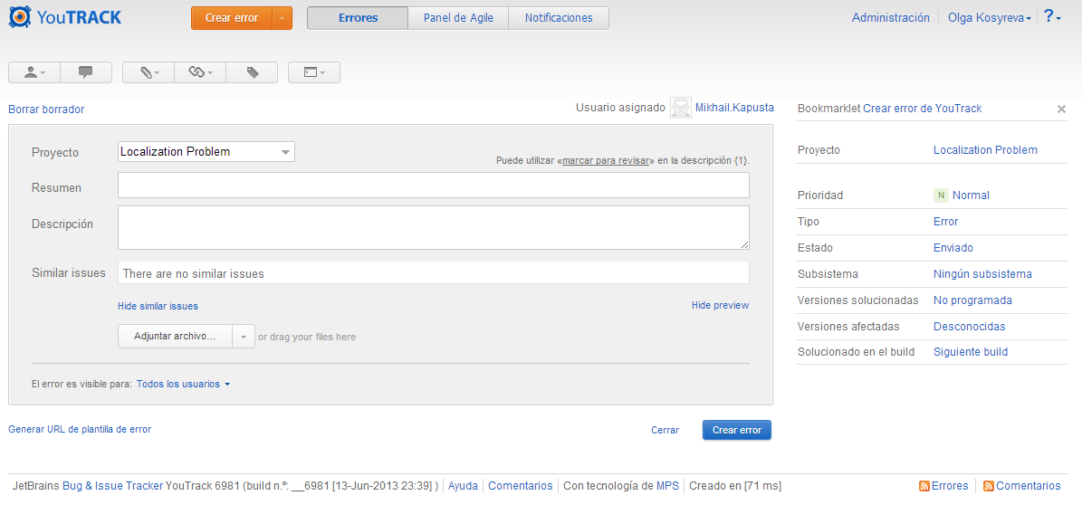Focus the Descripción text area

click(x=434, y=228)
